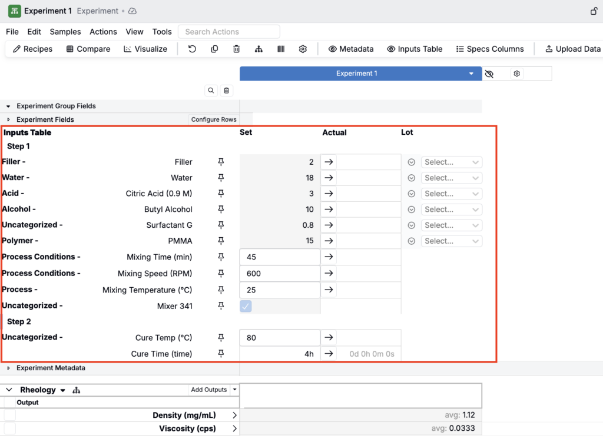
Task: Click the Mixing Time set value field
Action: 280,257
